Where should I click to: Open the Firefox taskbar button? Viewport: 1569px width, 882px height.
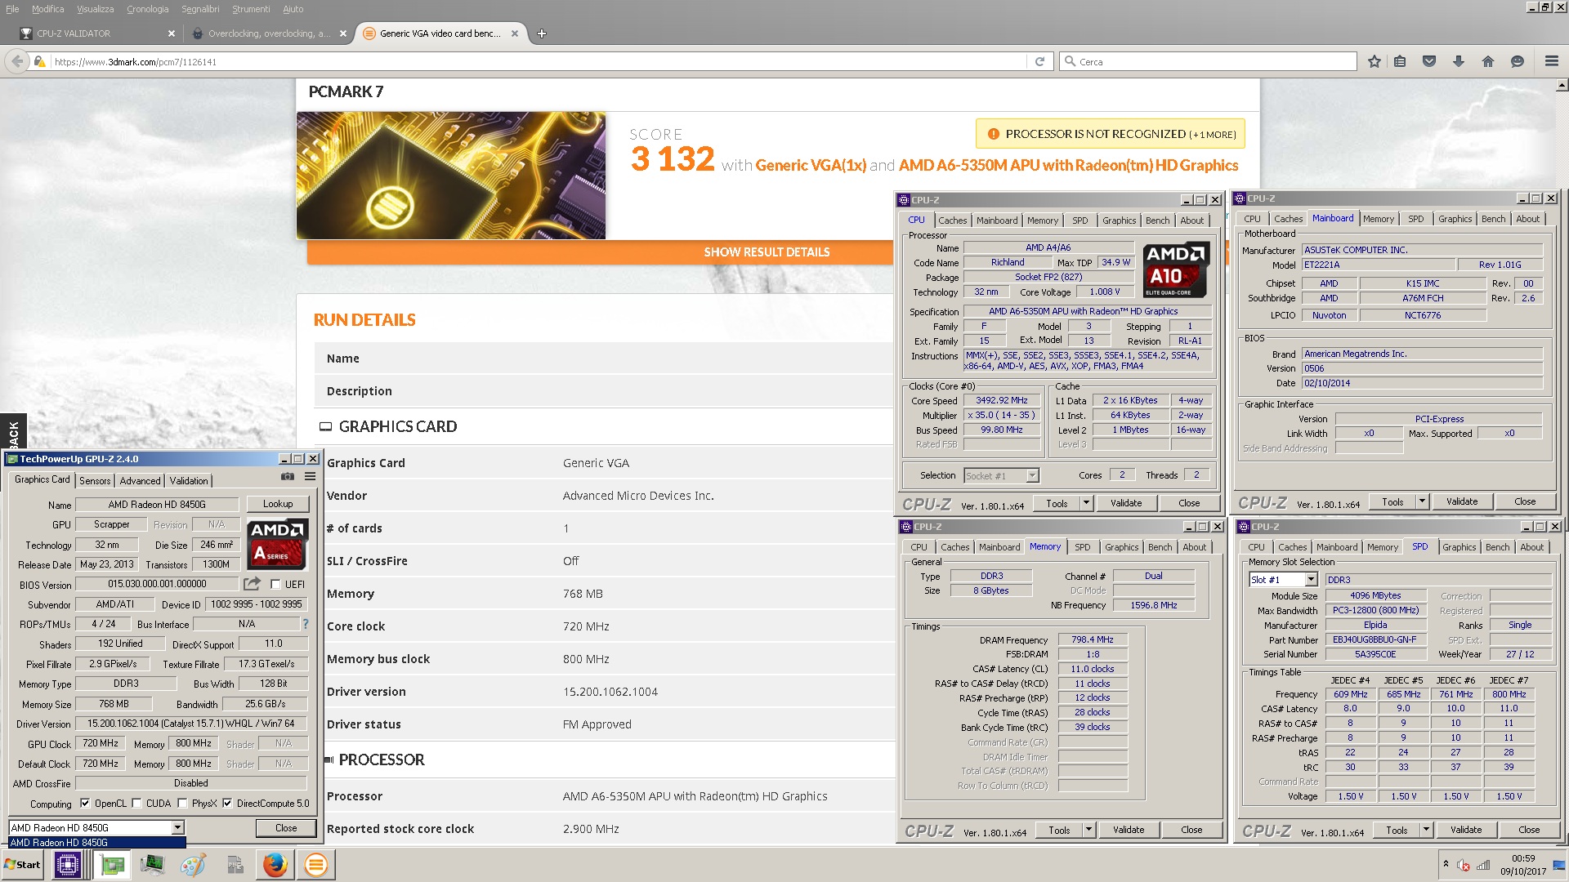click(x=275, y=864)
